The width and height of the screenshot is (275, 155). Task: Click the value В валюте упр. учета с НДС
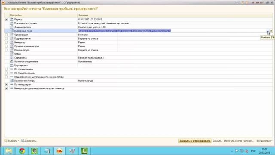[92, 27]
